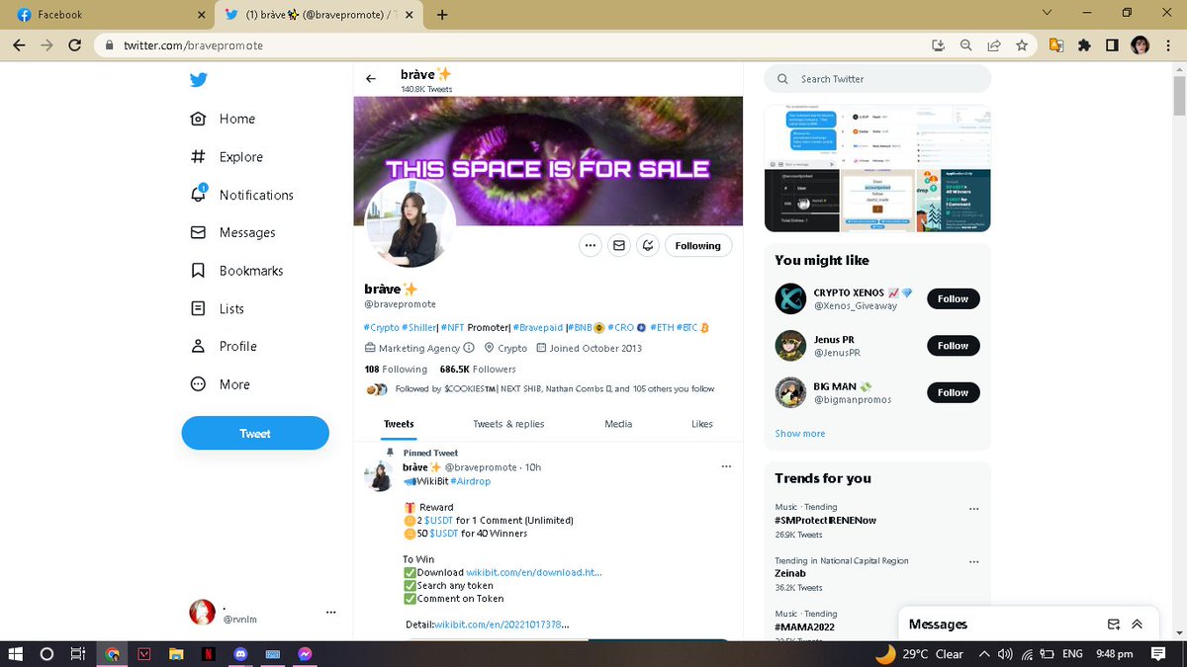1187x667 pixels.
Task: Open Detail wikibit.com link in tweet
Action: [502, 625]
